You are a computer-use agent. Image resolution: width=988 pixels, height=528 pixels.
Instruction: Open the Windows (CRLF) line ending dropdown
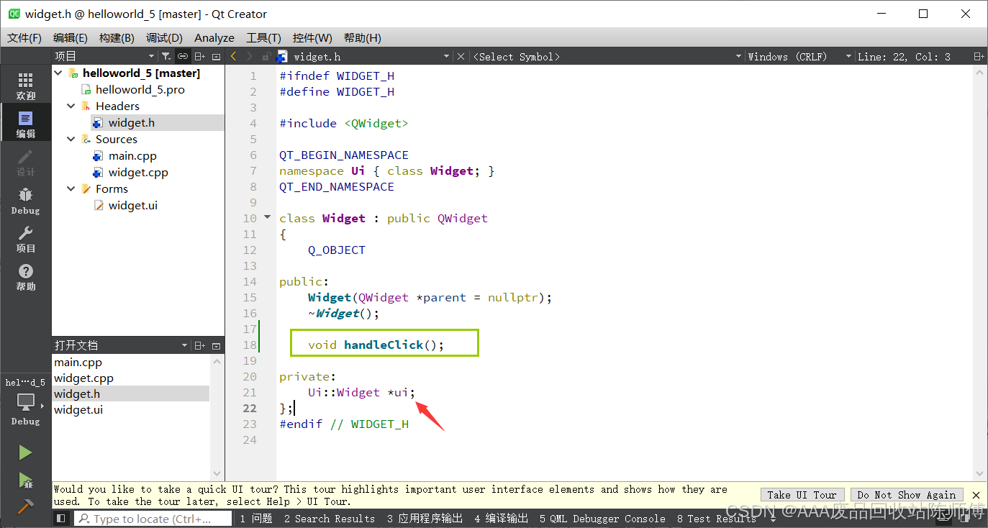click(848, 56)
